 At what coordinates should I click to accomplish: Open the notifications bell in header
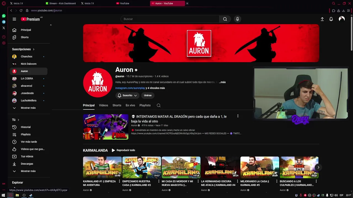click(x=331, y=19)
